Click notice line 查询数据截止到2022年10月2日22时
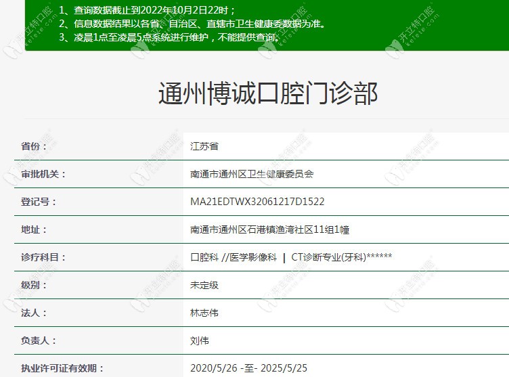This screenshot has height=377, width=509. pyautogui.click(x=151, y=10)
